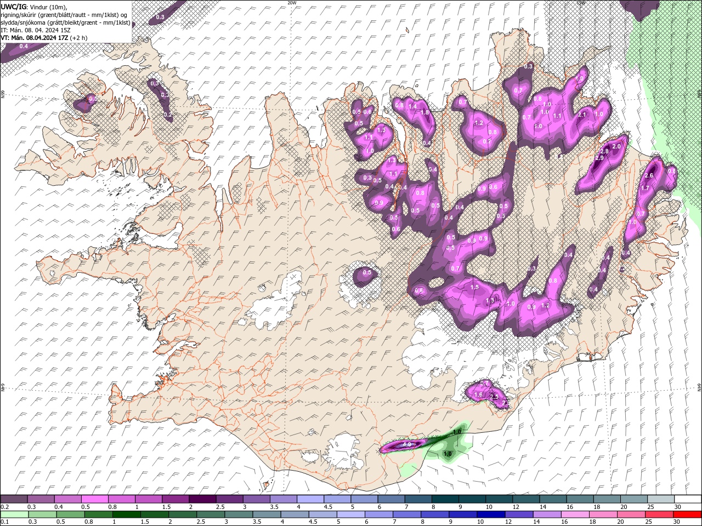Select the white swatch ending the upper legend

click(x=688, y=499)
